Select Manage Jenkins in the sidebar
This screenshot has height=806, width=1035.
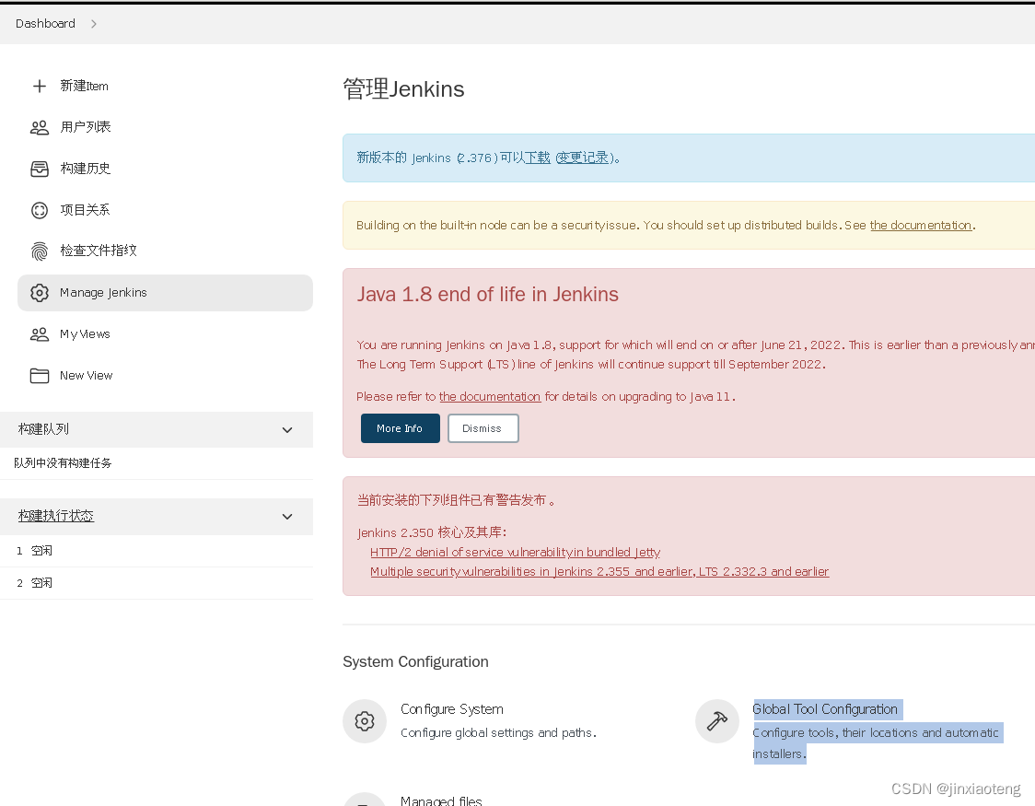[165, 292]
